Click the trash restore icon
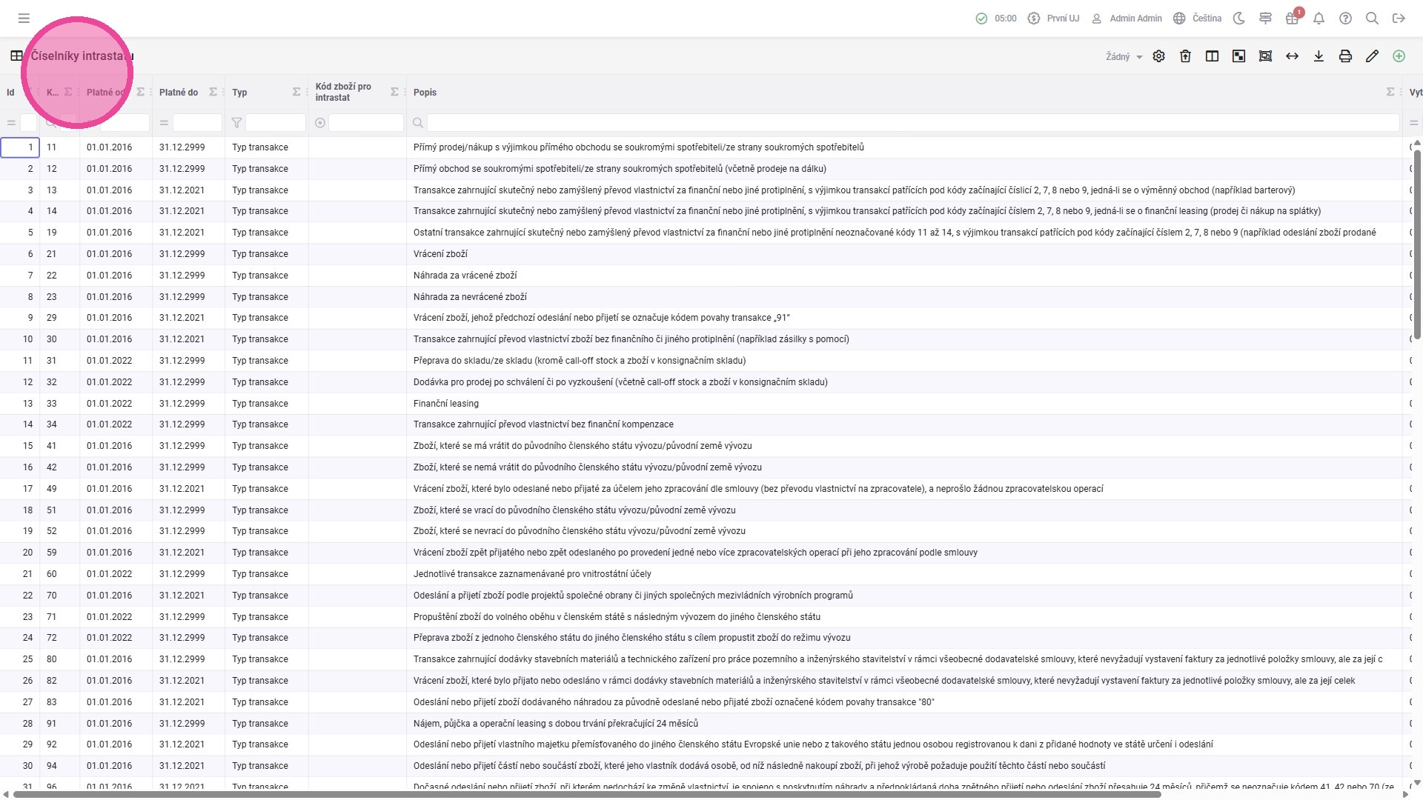The height and width of the screenshot is (800, 1423). point(1185,56)
